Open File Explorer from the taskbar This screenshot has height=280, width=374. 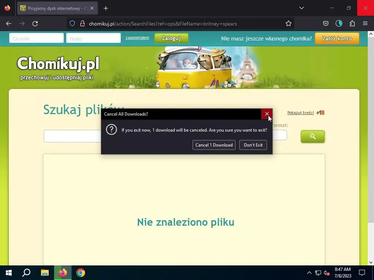coord(45,273)
